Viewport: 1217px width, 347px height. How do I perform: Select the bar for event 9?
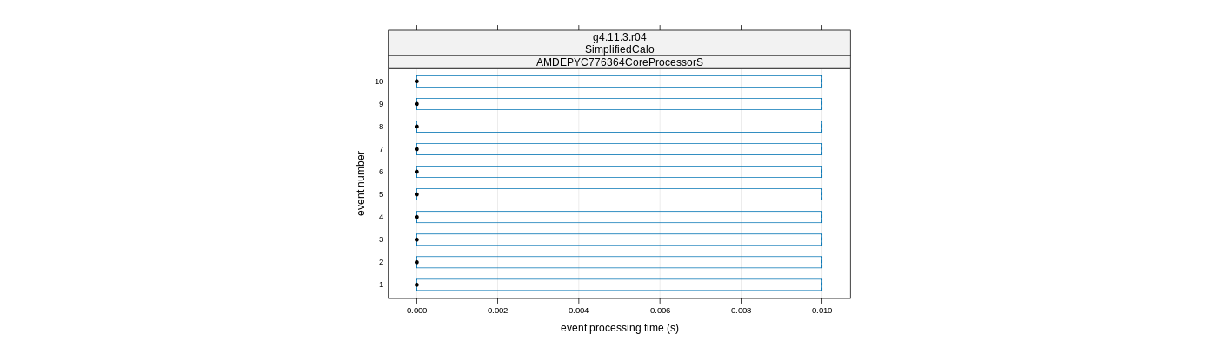click(x=619, y=104)
